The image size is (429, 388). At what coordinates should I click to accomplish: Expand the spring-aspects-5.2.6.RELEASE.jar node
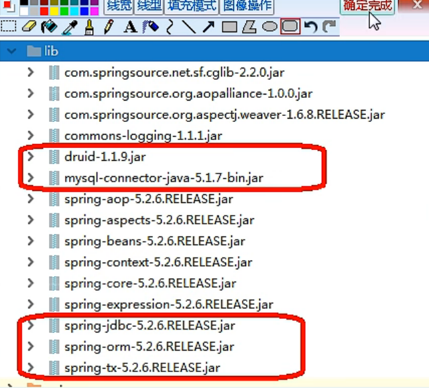coord(31,220)
